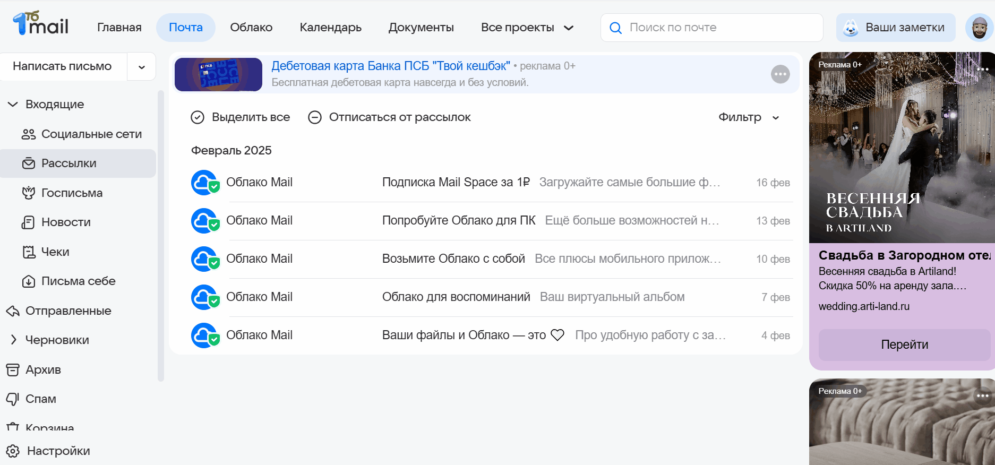Open the Облако для воспоминаний message
This screenshot has width=995, height=465.
(492, 297)
